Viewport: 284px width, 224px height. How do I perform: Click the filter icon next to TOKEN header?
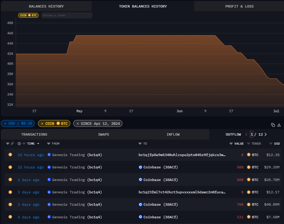248,144
